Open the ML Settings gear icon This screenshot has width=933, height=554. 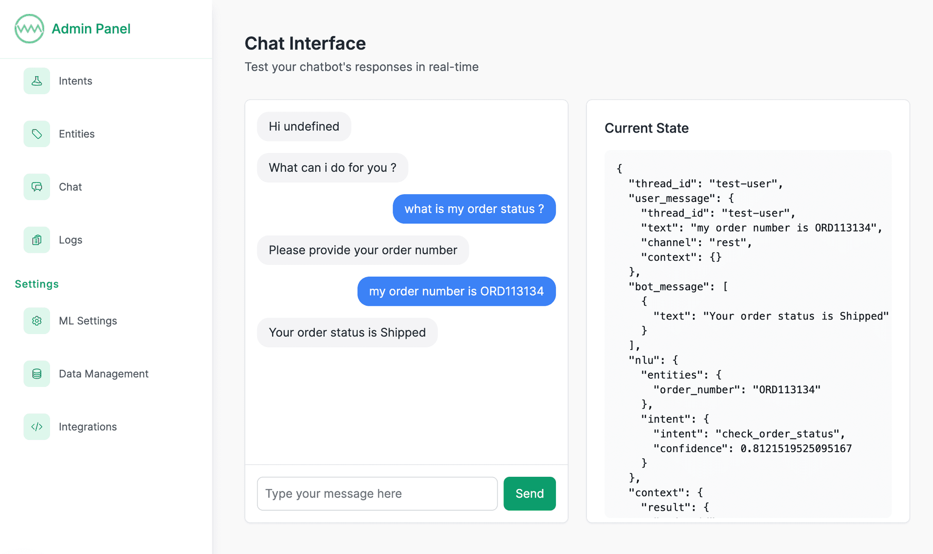click(37, 320)
